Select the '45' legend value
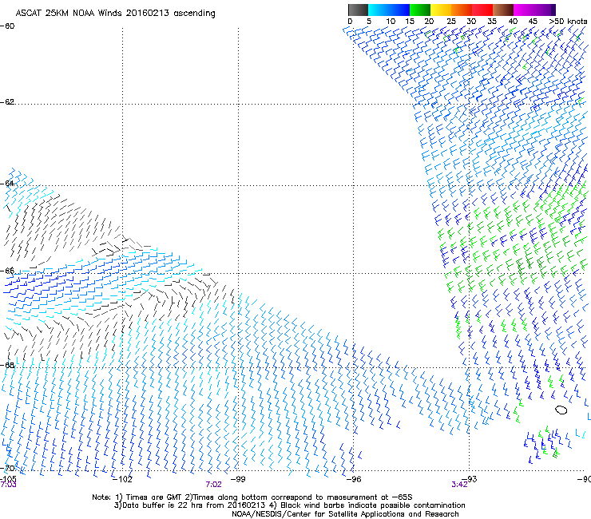591x519 pixels. click(533, 22)
